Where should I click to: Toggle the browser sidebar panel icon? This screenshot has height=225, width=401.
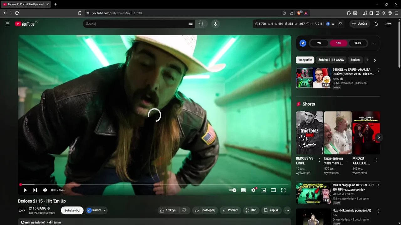click(371, 13)
